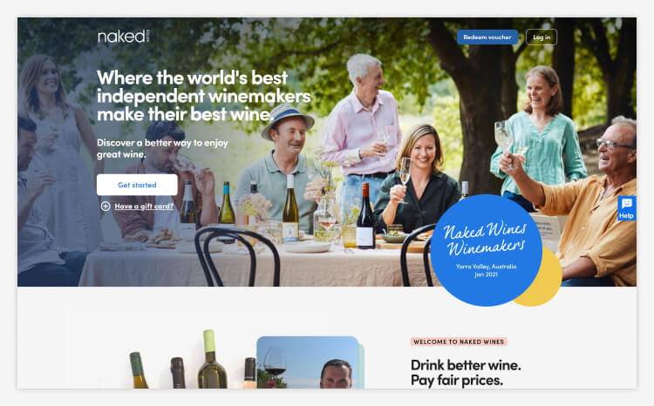Screen dimensions: 654x406
Task: Click the tall green-capped white wine bottle
Action: pos(212,359)
